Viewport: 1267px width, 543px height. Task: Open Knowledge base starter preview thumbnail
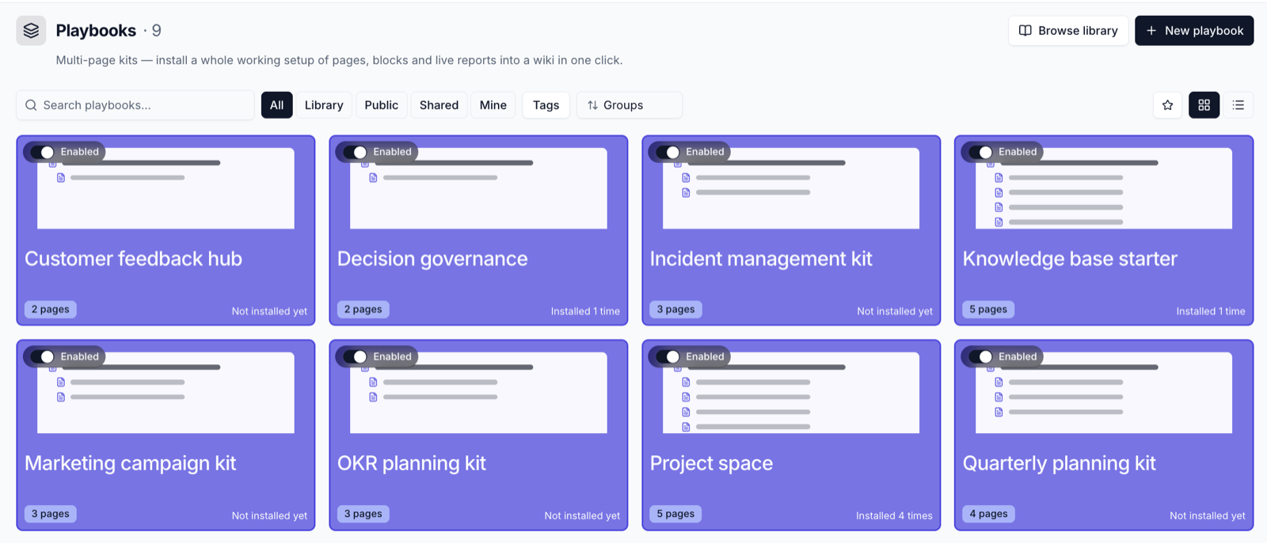[1104, 188]
